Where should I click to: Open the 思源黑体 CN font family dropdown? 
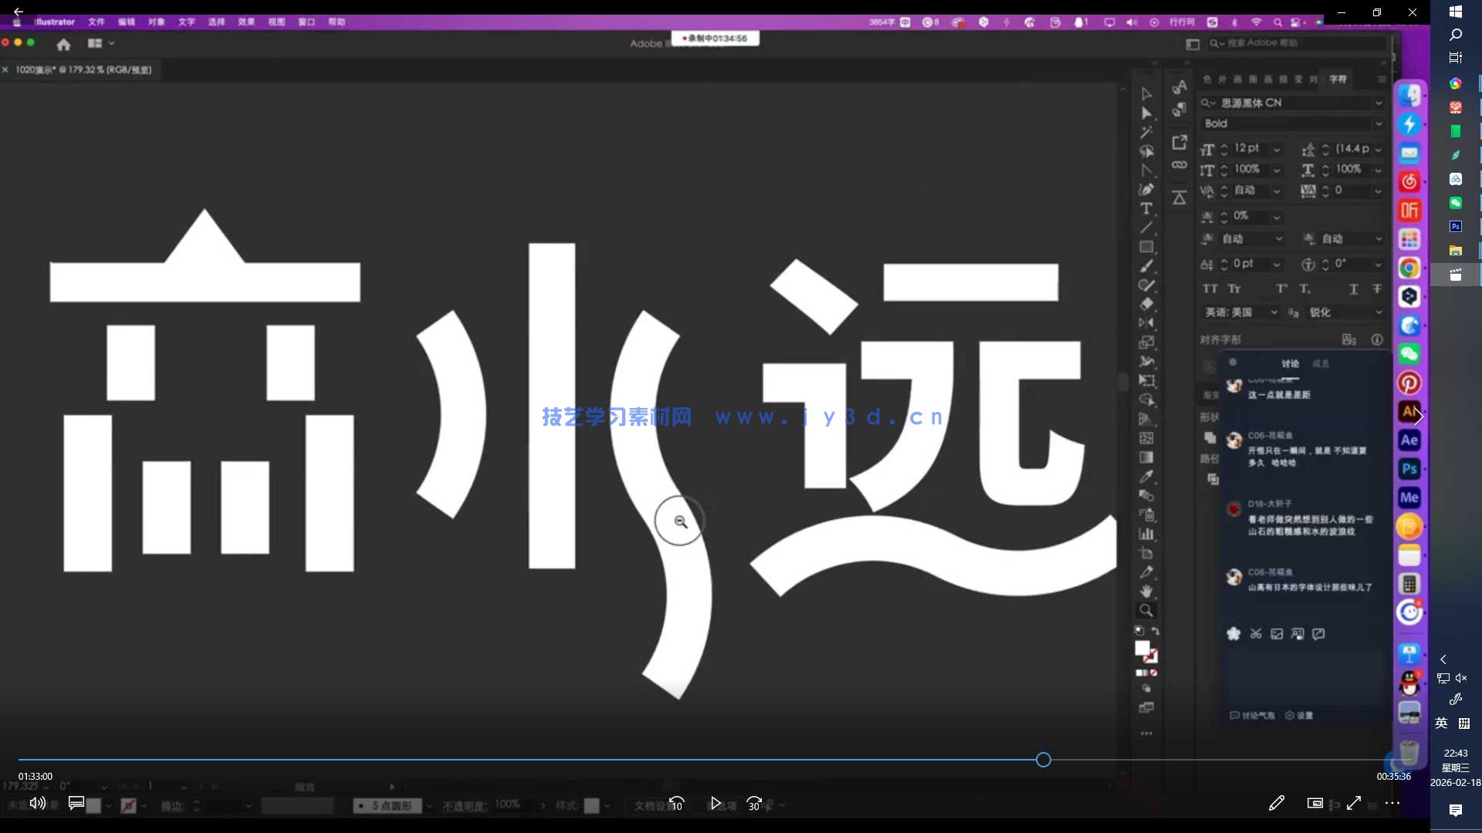coord(1379,103)
